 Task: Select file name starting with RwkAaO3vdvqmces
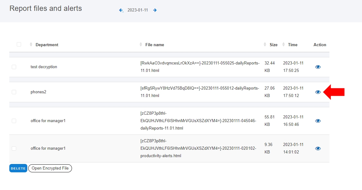[200, 67]
